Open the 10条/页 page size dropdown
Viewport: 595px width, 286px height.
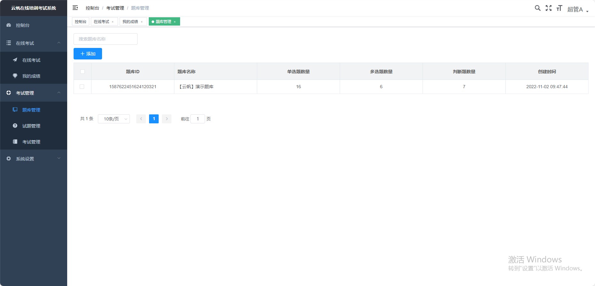tap(114, 119)
